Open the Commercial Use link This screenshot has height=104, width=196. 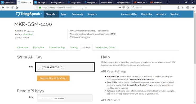[x=129, y=14]
